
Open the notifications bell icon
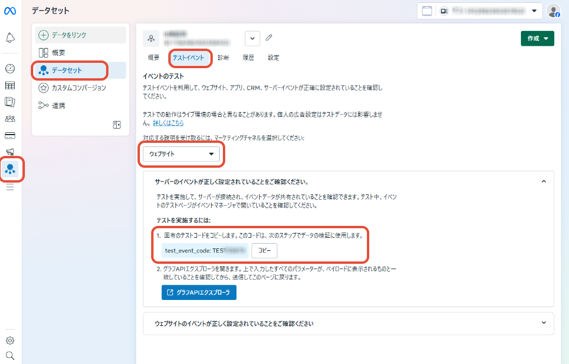[10, 38]
